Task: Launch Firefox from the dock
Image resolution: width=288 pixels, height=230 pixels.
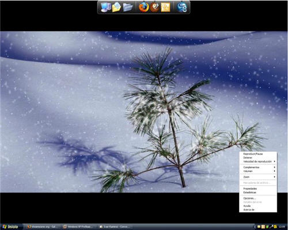Action: pos(144,7)
